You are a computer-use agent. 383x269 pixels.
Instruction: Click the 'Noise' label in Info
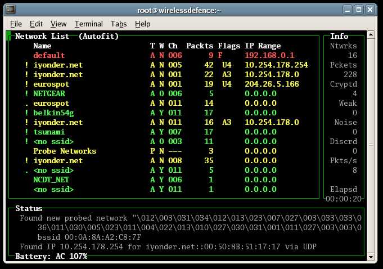346,123
